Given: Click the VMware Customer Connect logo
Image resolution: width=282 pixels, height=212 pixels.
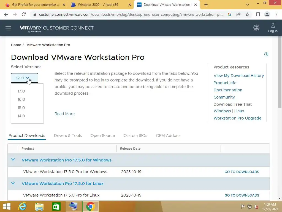Looking at the screenshot, I should [x=57, y=29].
